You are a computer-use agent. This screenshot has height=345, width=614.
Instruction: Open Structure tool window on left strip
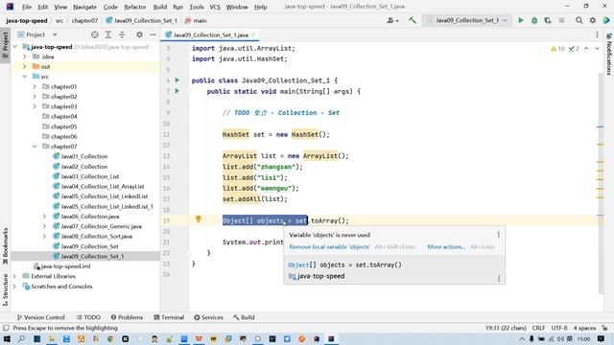[5, 289]
